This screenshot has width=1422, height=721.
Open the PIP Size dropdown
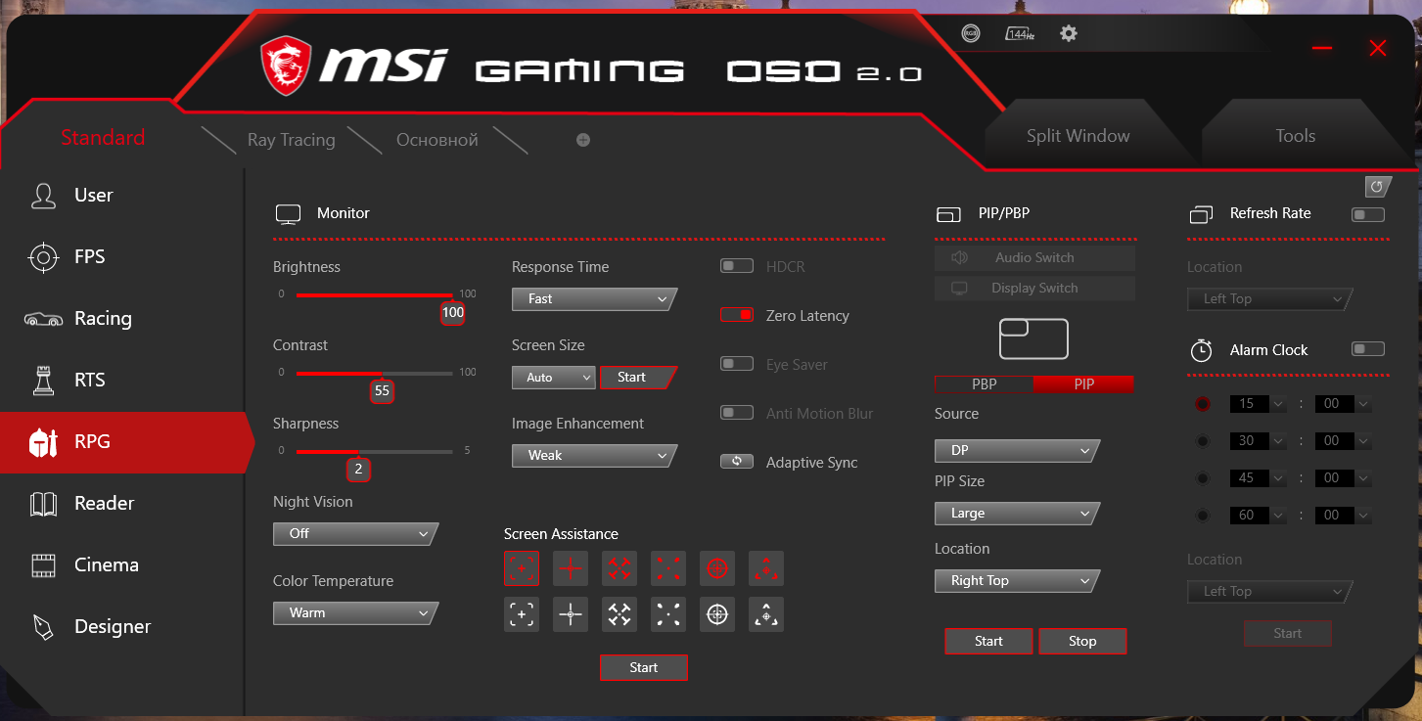1015,514
